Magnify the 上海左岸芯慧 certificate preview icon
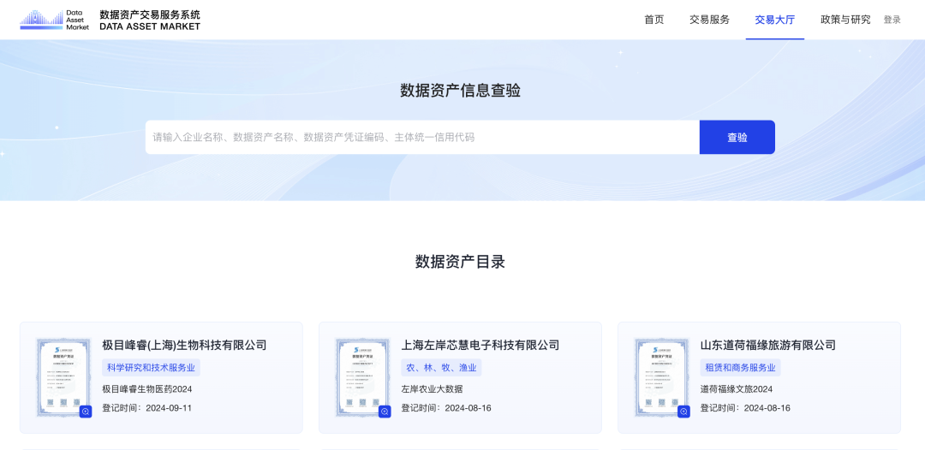925x450 pixels. click(x=385, y=412)
